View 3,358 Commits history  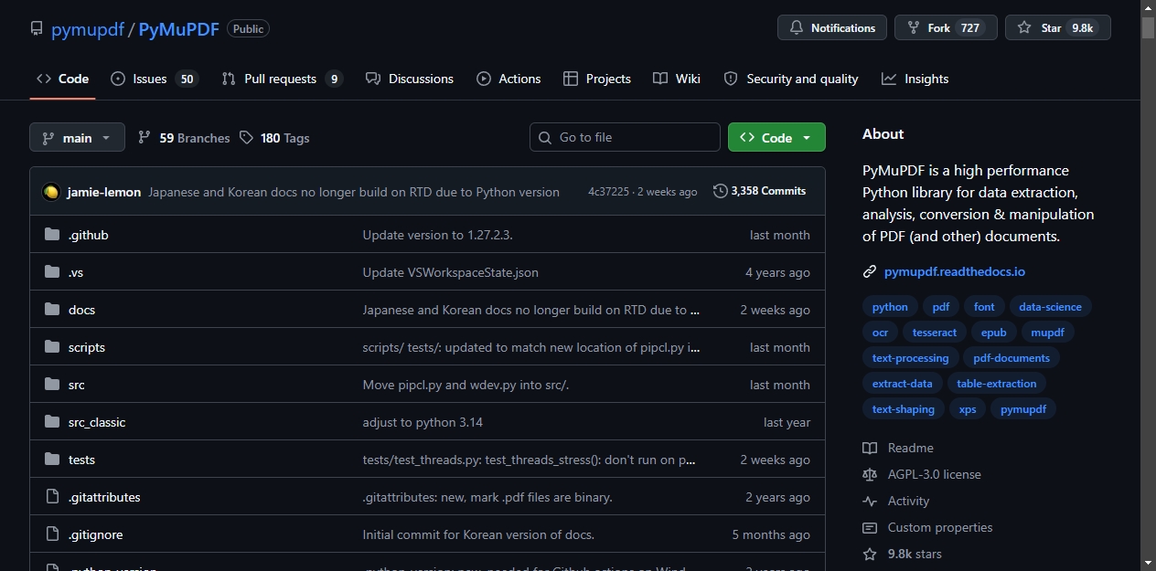760,191
